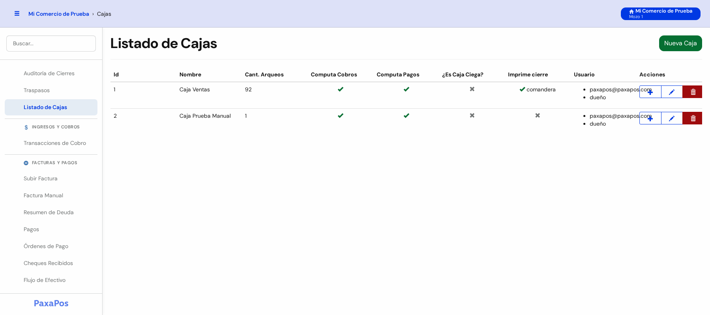Click the pencil edit icon for Caja Ventas

pyautogui.click(x=672, y=92)
